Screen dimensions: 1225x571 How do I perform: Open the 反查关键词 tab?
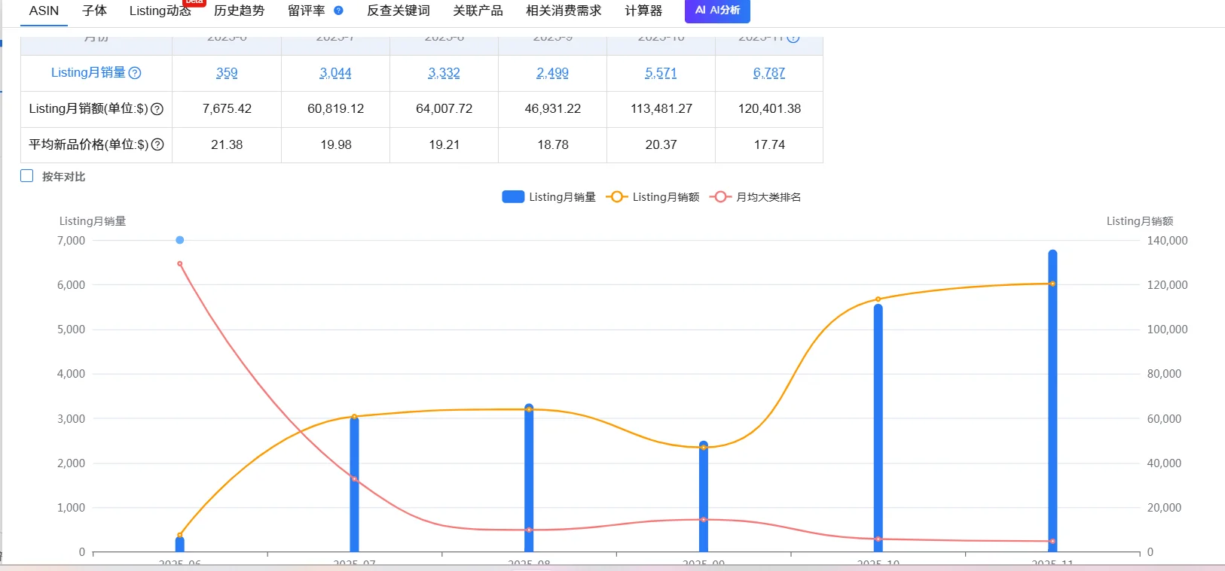(398, 11)
